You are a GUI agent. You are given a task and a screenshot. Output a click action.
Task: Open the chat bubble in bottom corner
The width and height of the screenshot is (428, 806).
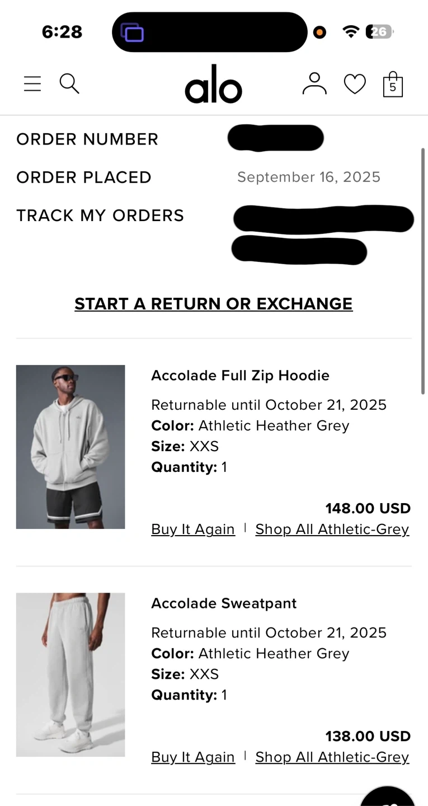coord(389,798)
